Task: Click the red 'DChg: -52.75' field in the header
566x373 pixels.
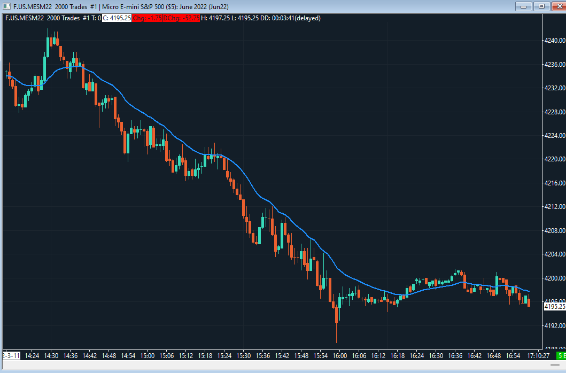Action: coord(181,18)
